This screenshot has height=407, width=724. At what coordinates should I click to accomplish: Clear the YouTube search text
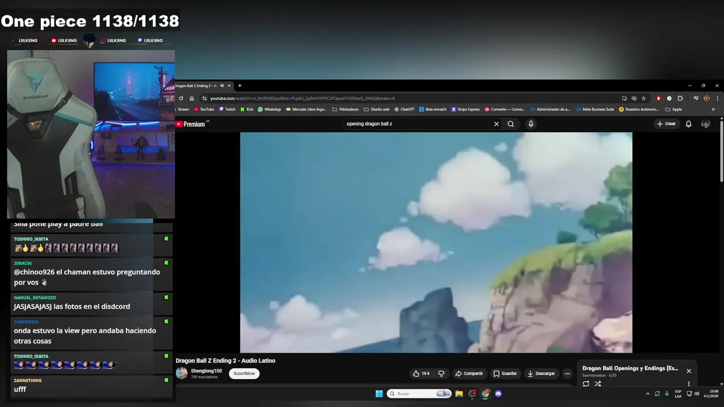point(497,124)
